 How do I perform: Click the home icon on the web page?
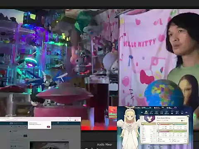click(10, 131)
